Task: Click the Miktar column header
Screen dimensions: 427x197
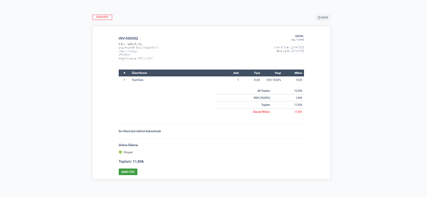Action: tap(298, 73)
